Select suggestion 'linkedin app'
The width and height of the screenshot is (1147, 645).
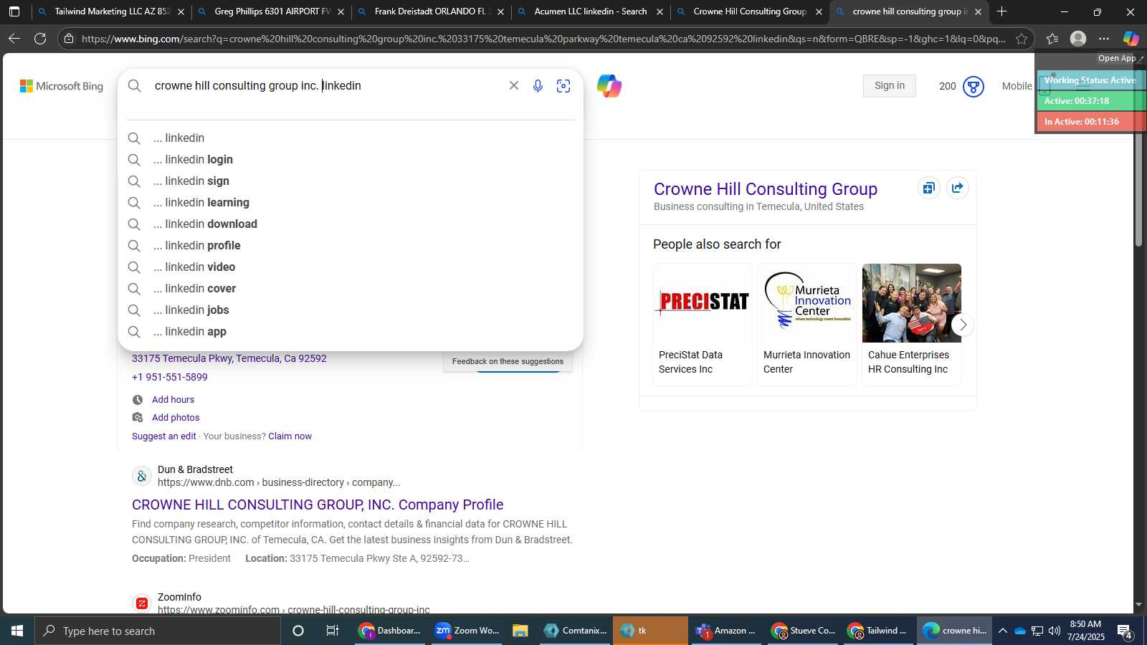pos(351,331)
